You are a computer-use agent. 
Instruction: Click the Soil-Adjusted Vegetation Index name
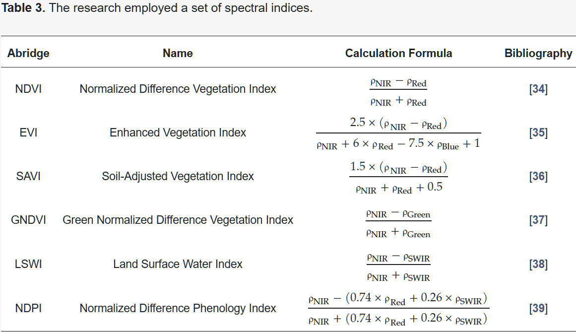click(178, 177)
